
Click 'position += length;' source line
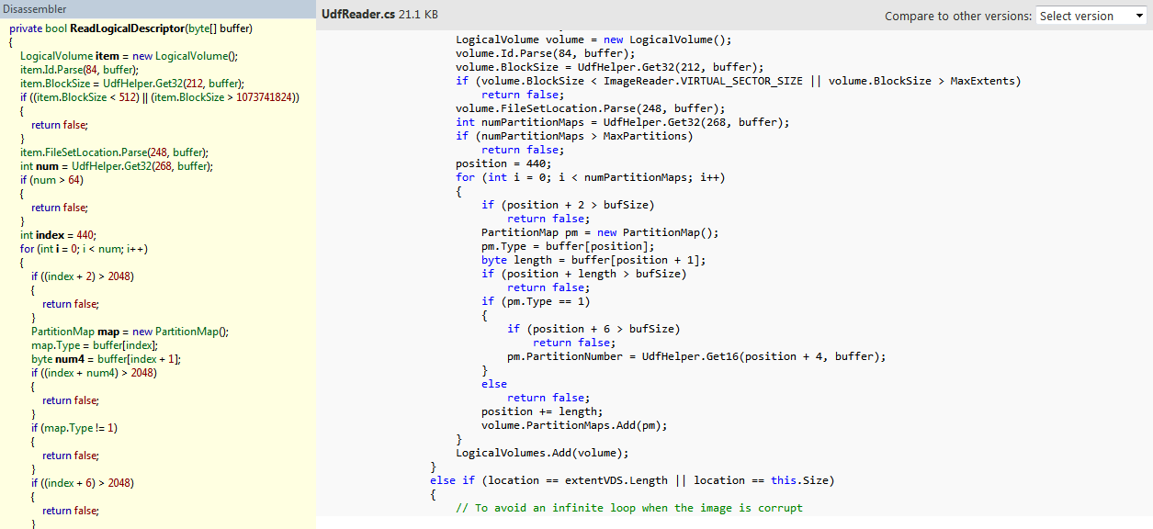pyautogui.click(x=542, y=411)
